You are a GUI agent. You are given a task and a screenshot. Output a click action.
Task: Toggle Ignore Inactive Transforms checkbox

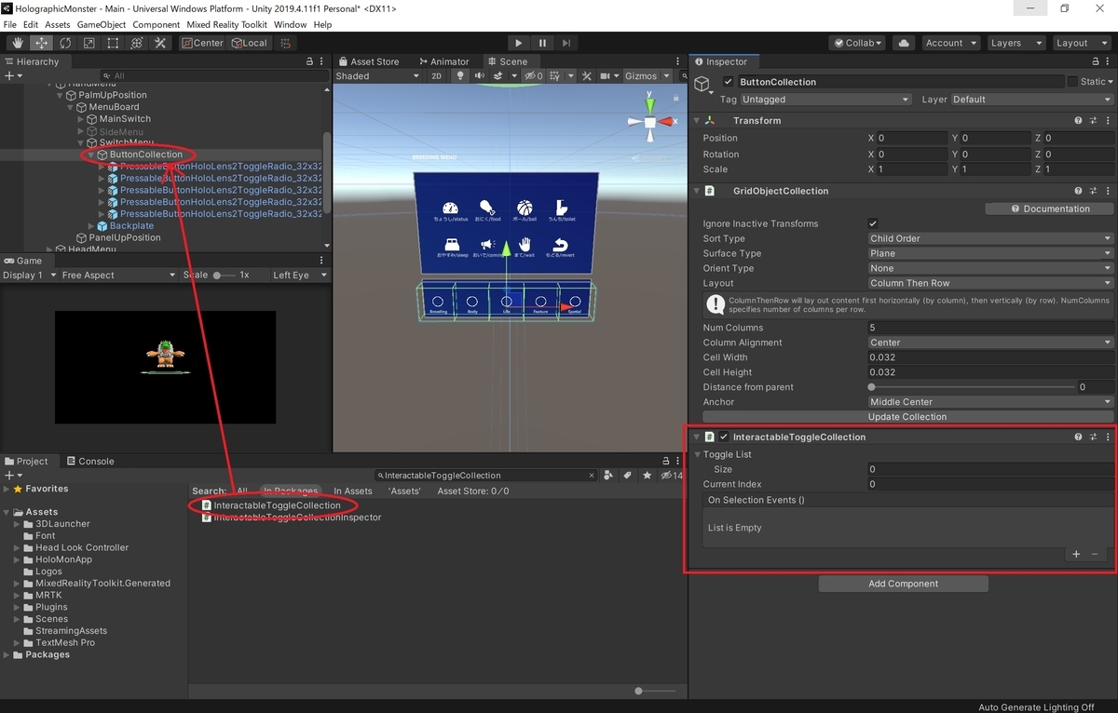pos(873,223)
